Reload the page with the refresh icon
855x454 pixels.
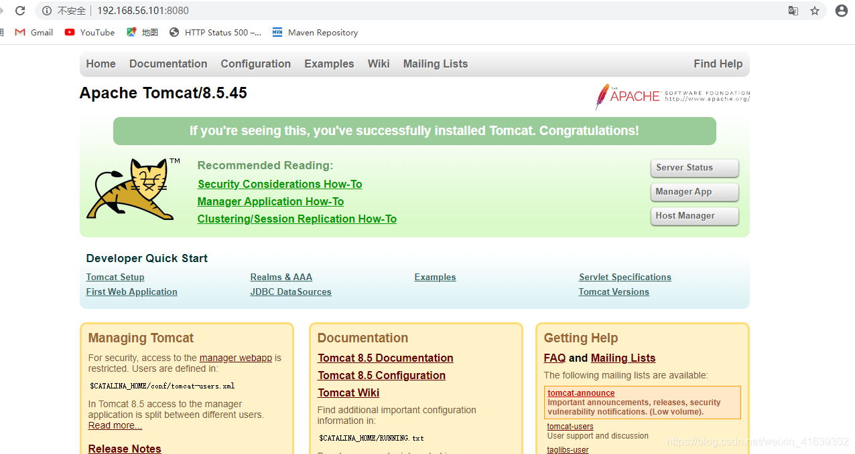click(20, 11)
